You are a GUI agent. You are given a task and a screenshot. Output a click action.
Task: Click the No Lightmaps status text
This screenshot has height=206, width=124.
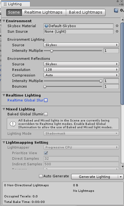pos(84,191)
